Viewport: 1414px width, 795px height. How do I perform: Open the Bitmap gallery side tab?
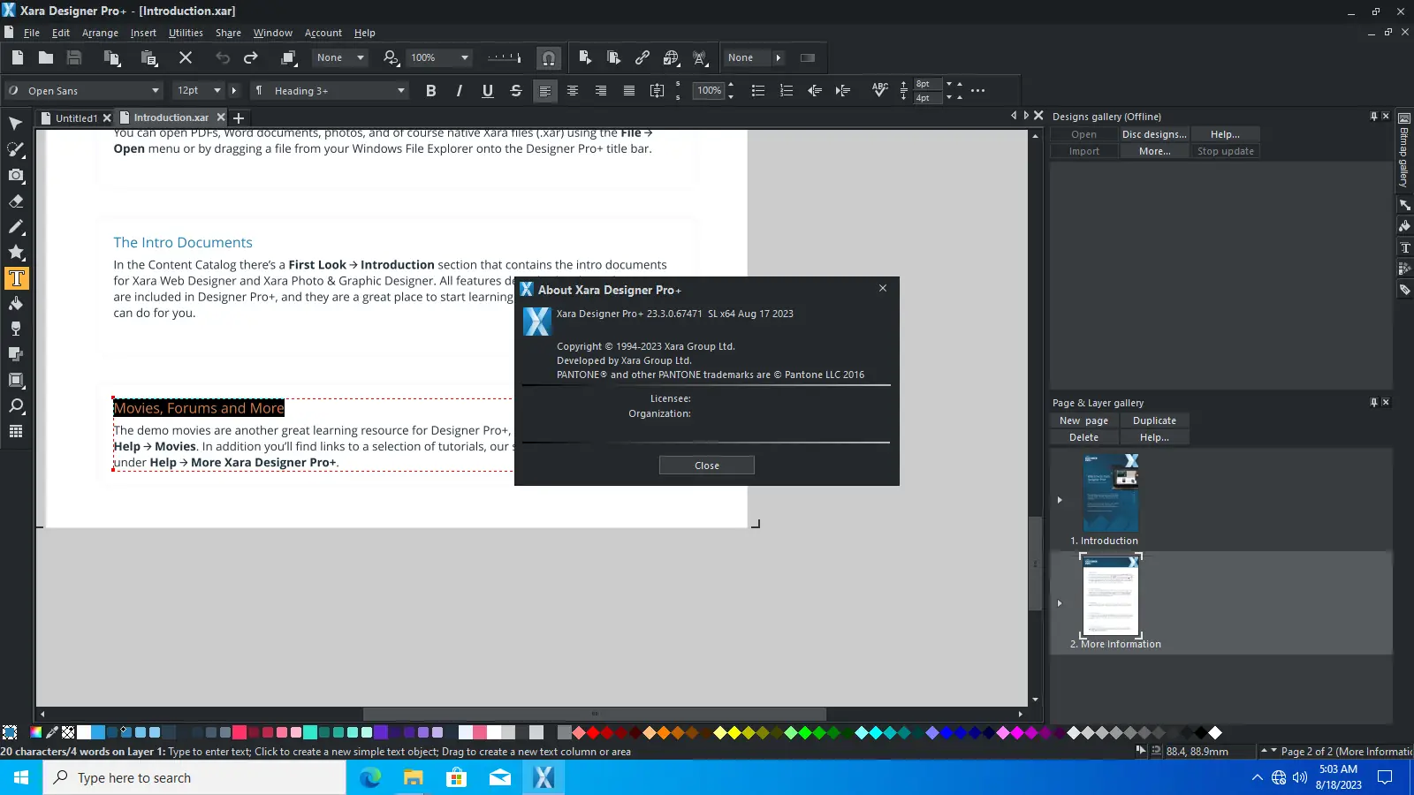click(x=1403, y=150)
